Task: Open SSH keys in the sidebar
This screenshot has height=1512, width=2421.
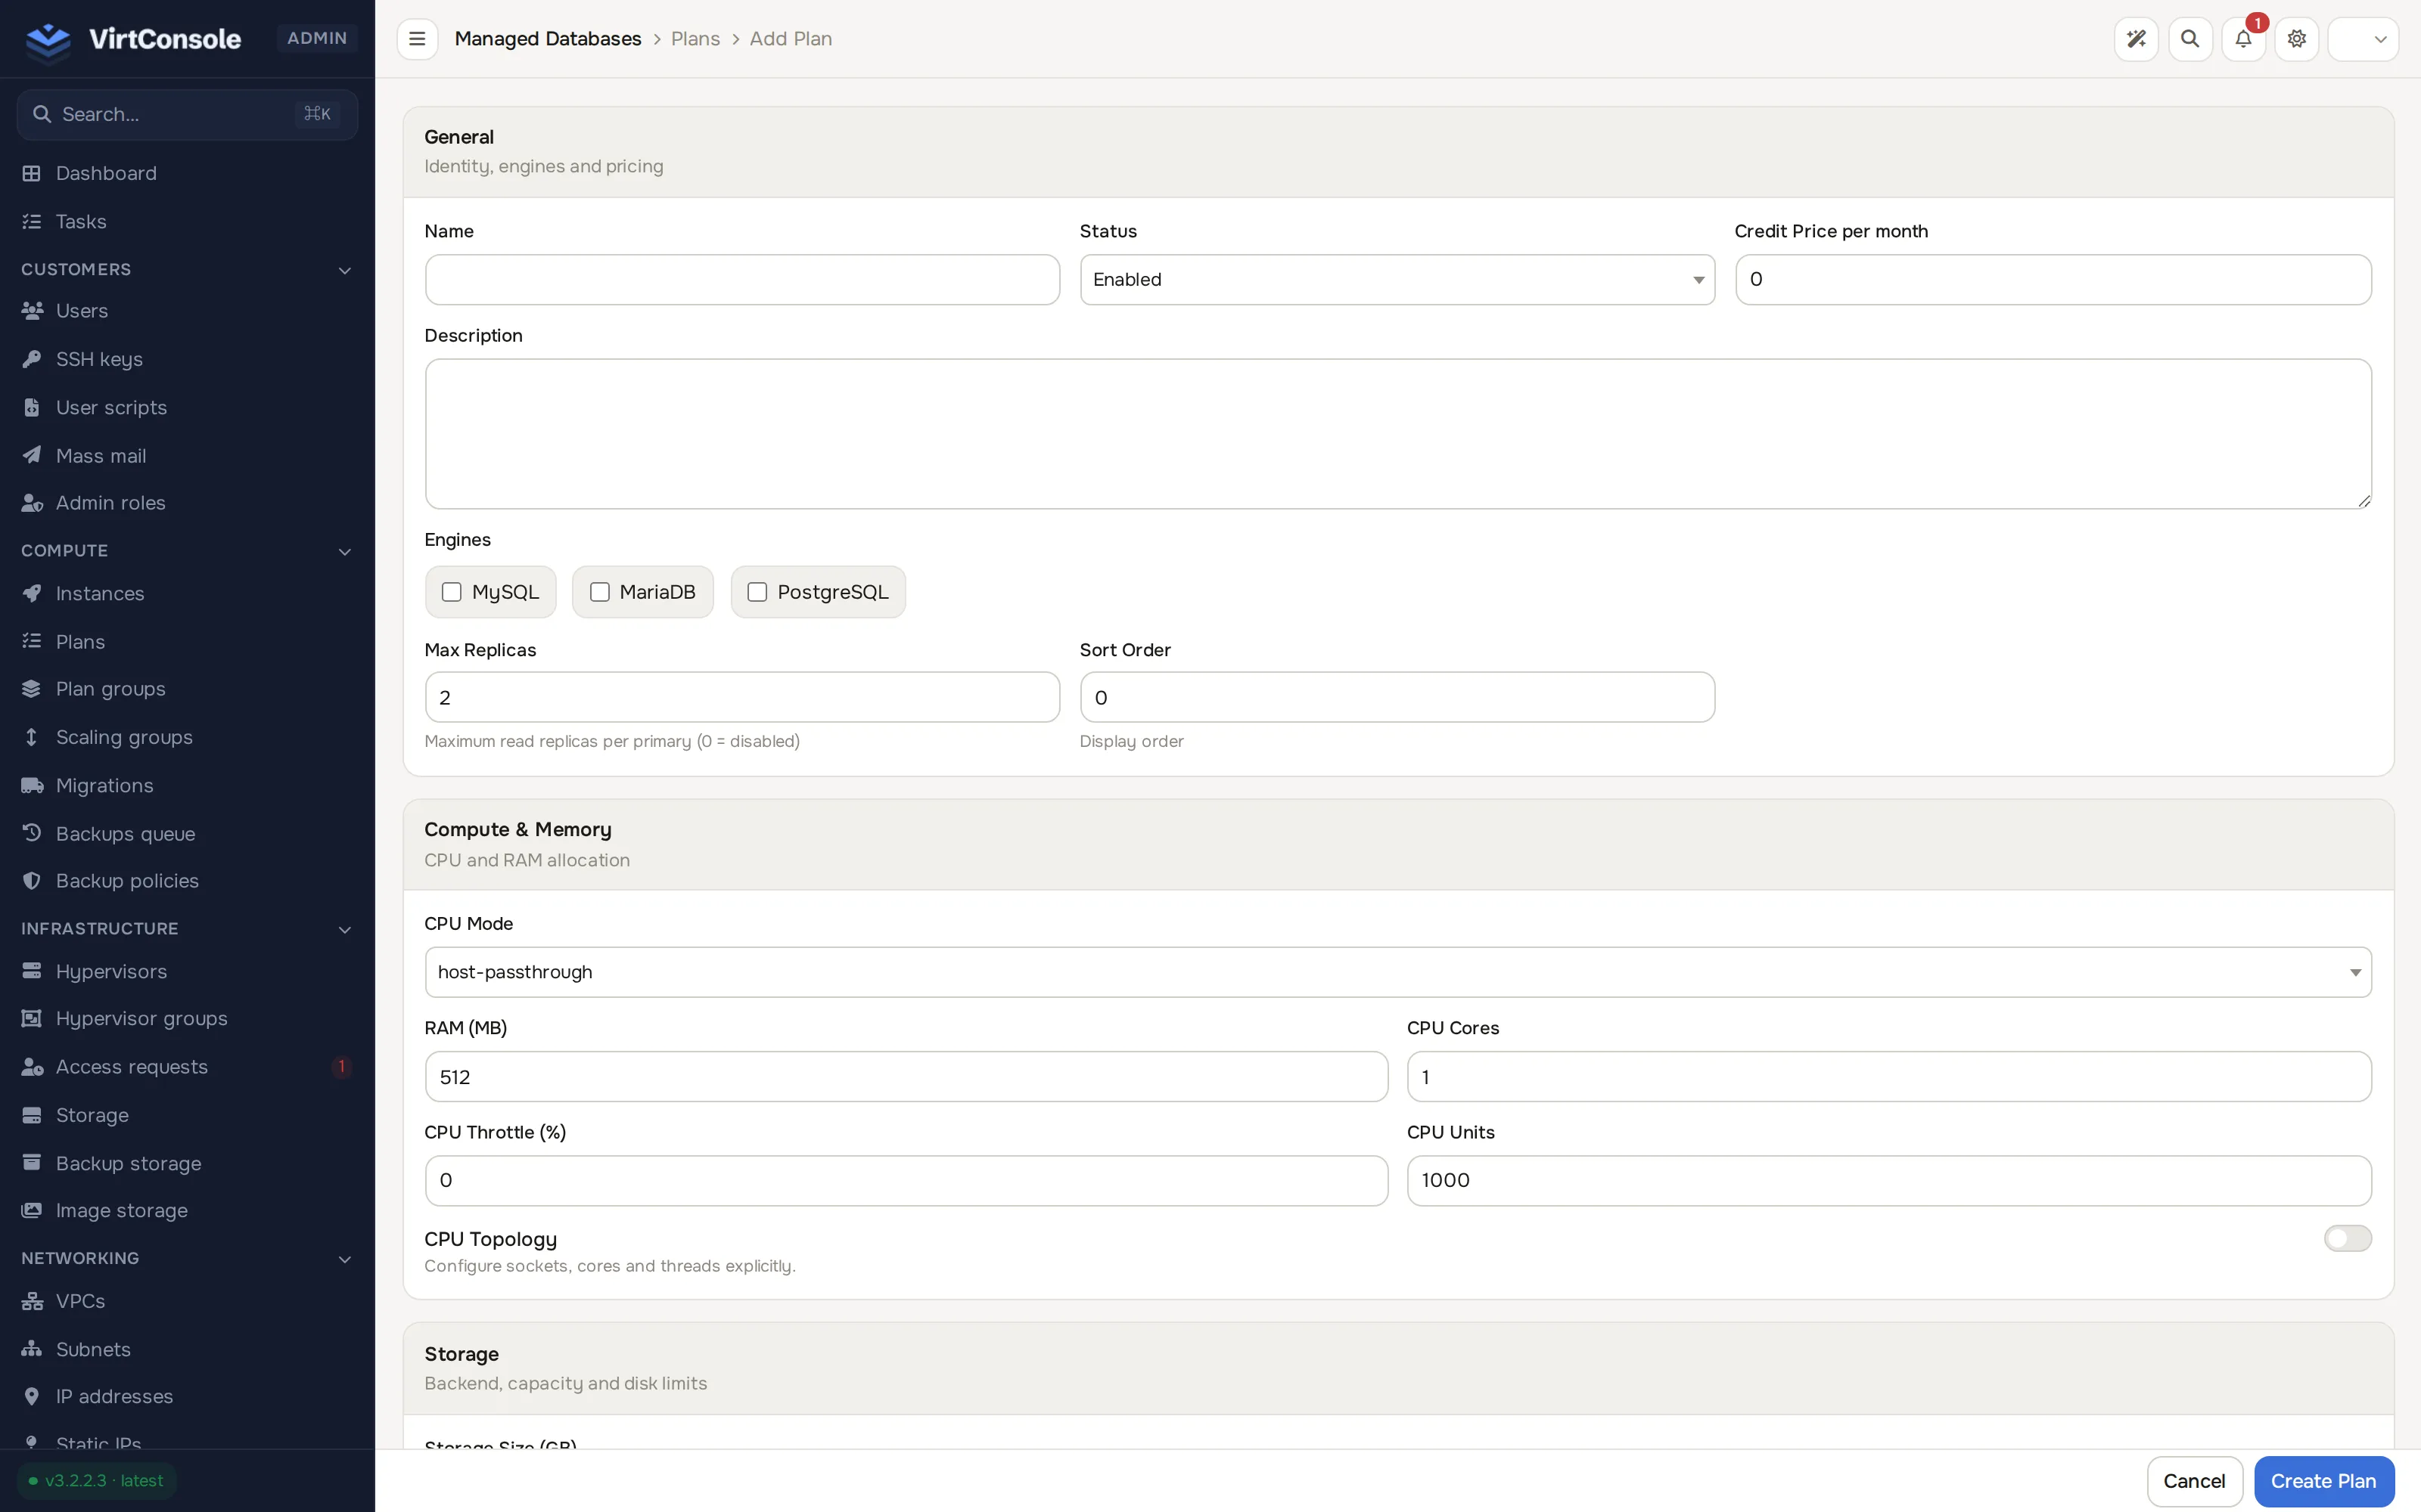Action: pos(187,359)
